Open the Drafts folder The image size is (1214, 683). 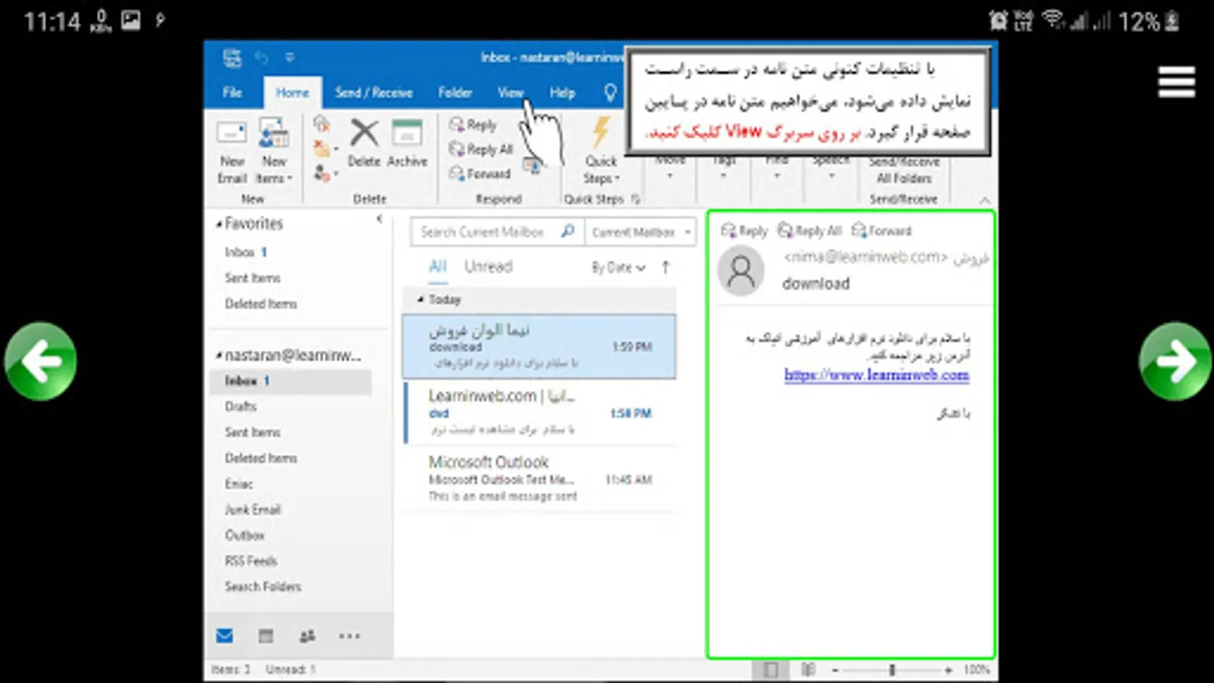click(241, 406)
